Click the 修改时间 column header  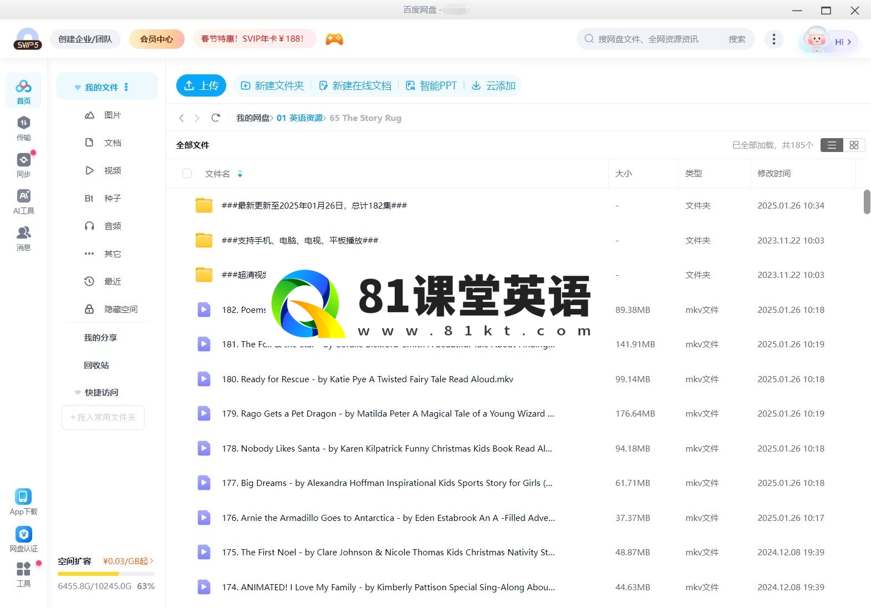tap(774, 174)
